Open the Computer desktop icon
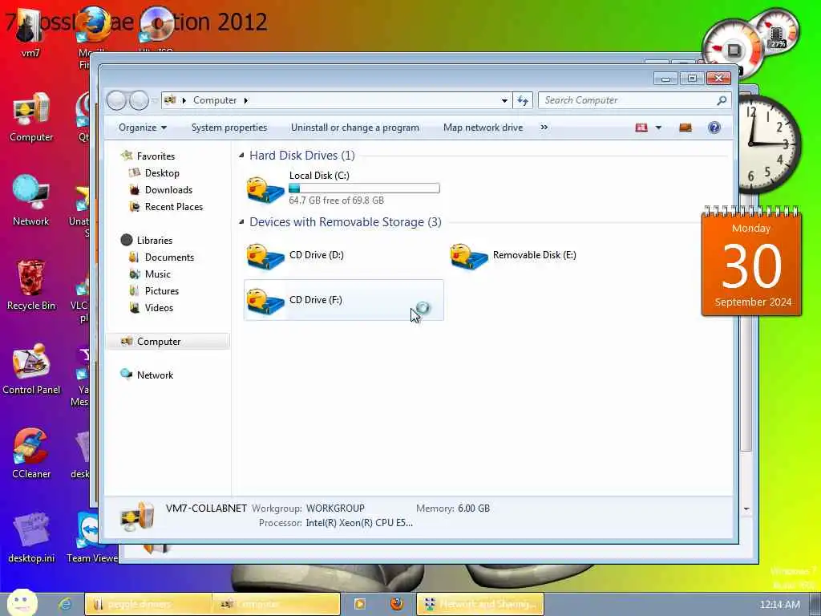Viewport: 821px width, 616px height. (x=31, y=117)
